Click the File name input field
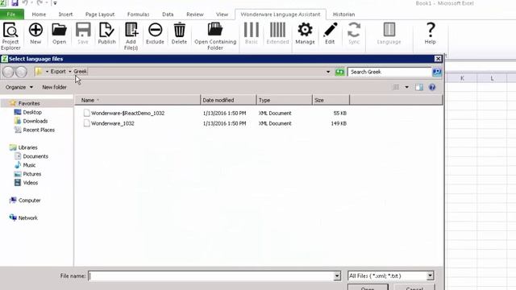This screenshot has height=290, width=516. (x=211, y=275)
